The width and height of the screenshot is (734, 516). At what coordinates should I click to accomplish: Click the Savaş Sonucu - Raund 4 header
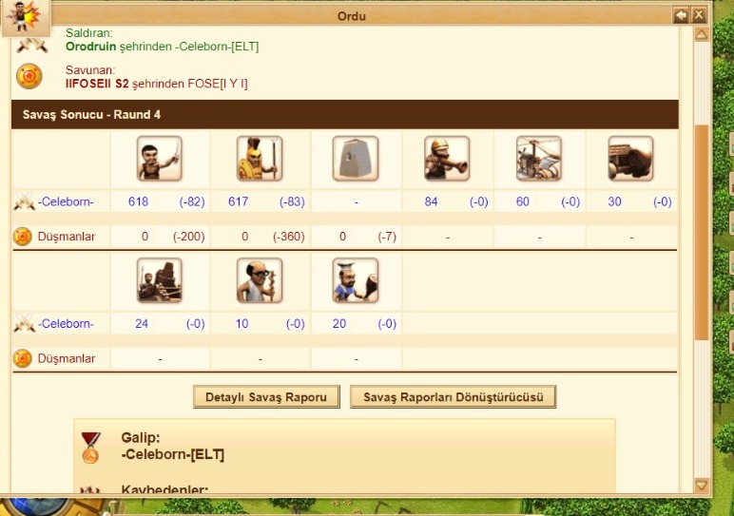coord(345,115)
